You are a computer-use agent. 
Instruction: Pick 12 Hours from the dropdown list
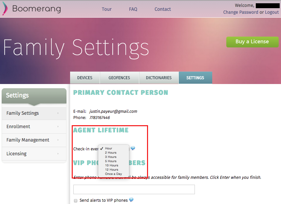[111, 169]
